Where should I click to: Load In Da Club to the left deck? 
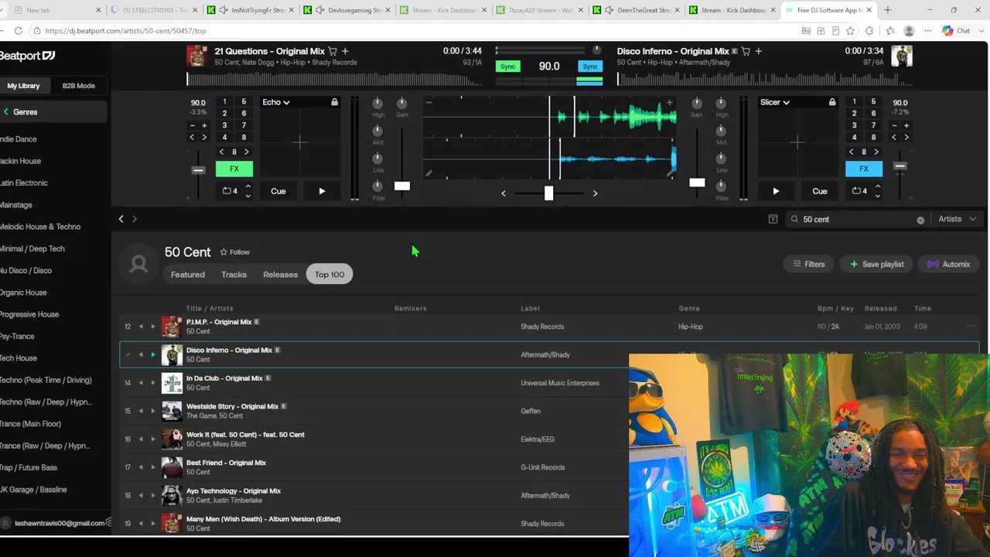coord(141,383)
